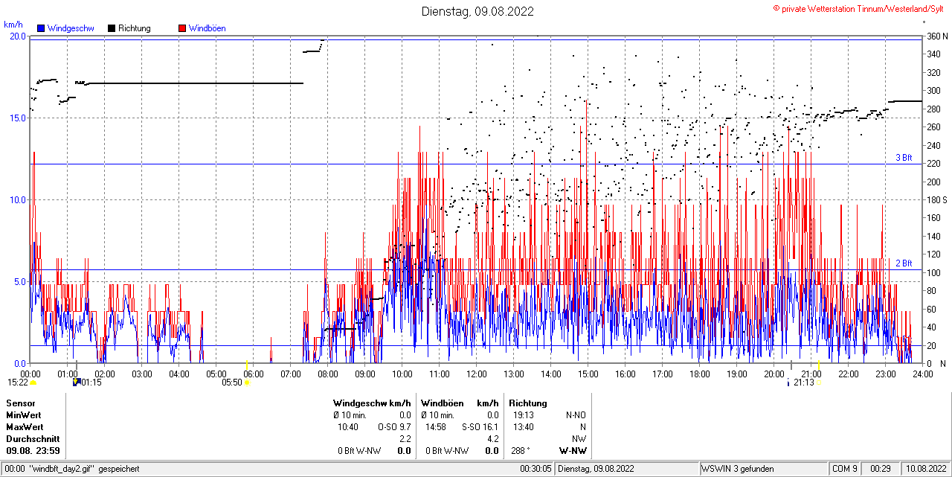Click the Richtung column header in table
952x477 pixels.
coord(528,403)
